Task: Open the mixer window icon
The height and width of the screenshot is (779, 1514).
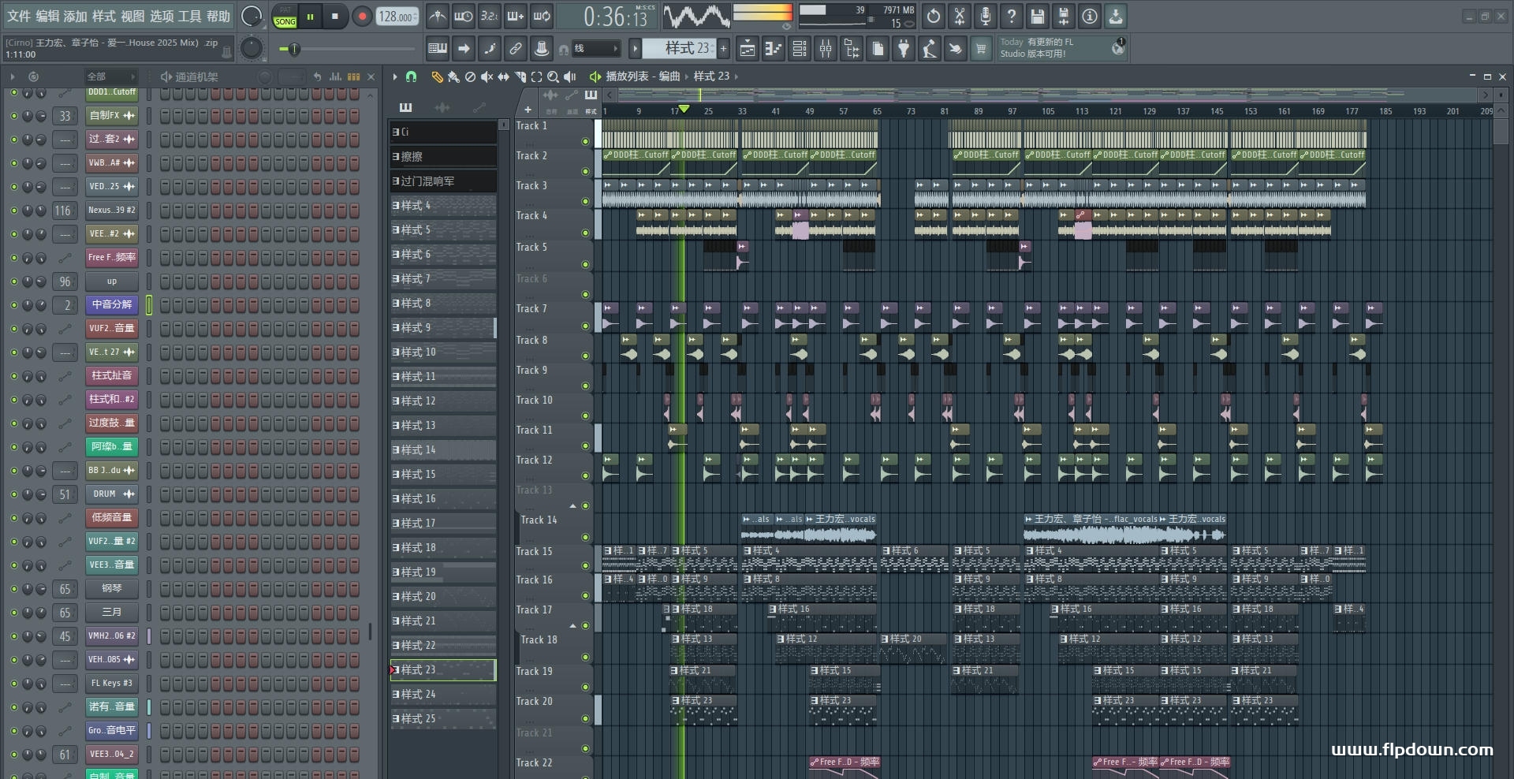Action: [825, 49]
